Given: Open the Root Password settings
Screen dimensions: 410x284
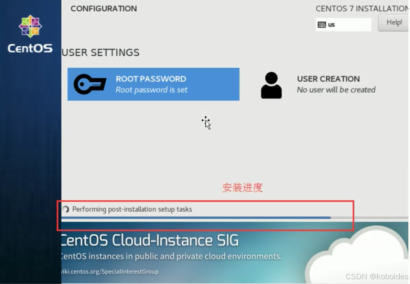Looking at the screenshot, I should pyautogui.click(x=154, y=84).
